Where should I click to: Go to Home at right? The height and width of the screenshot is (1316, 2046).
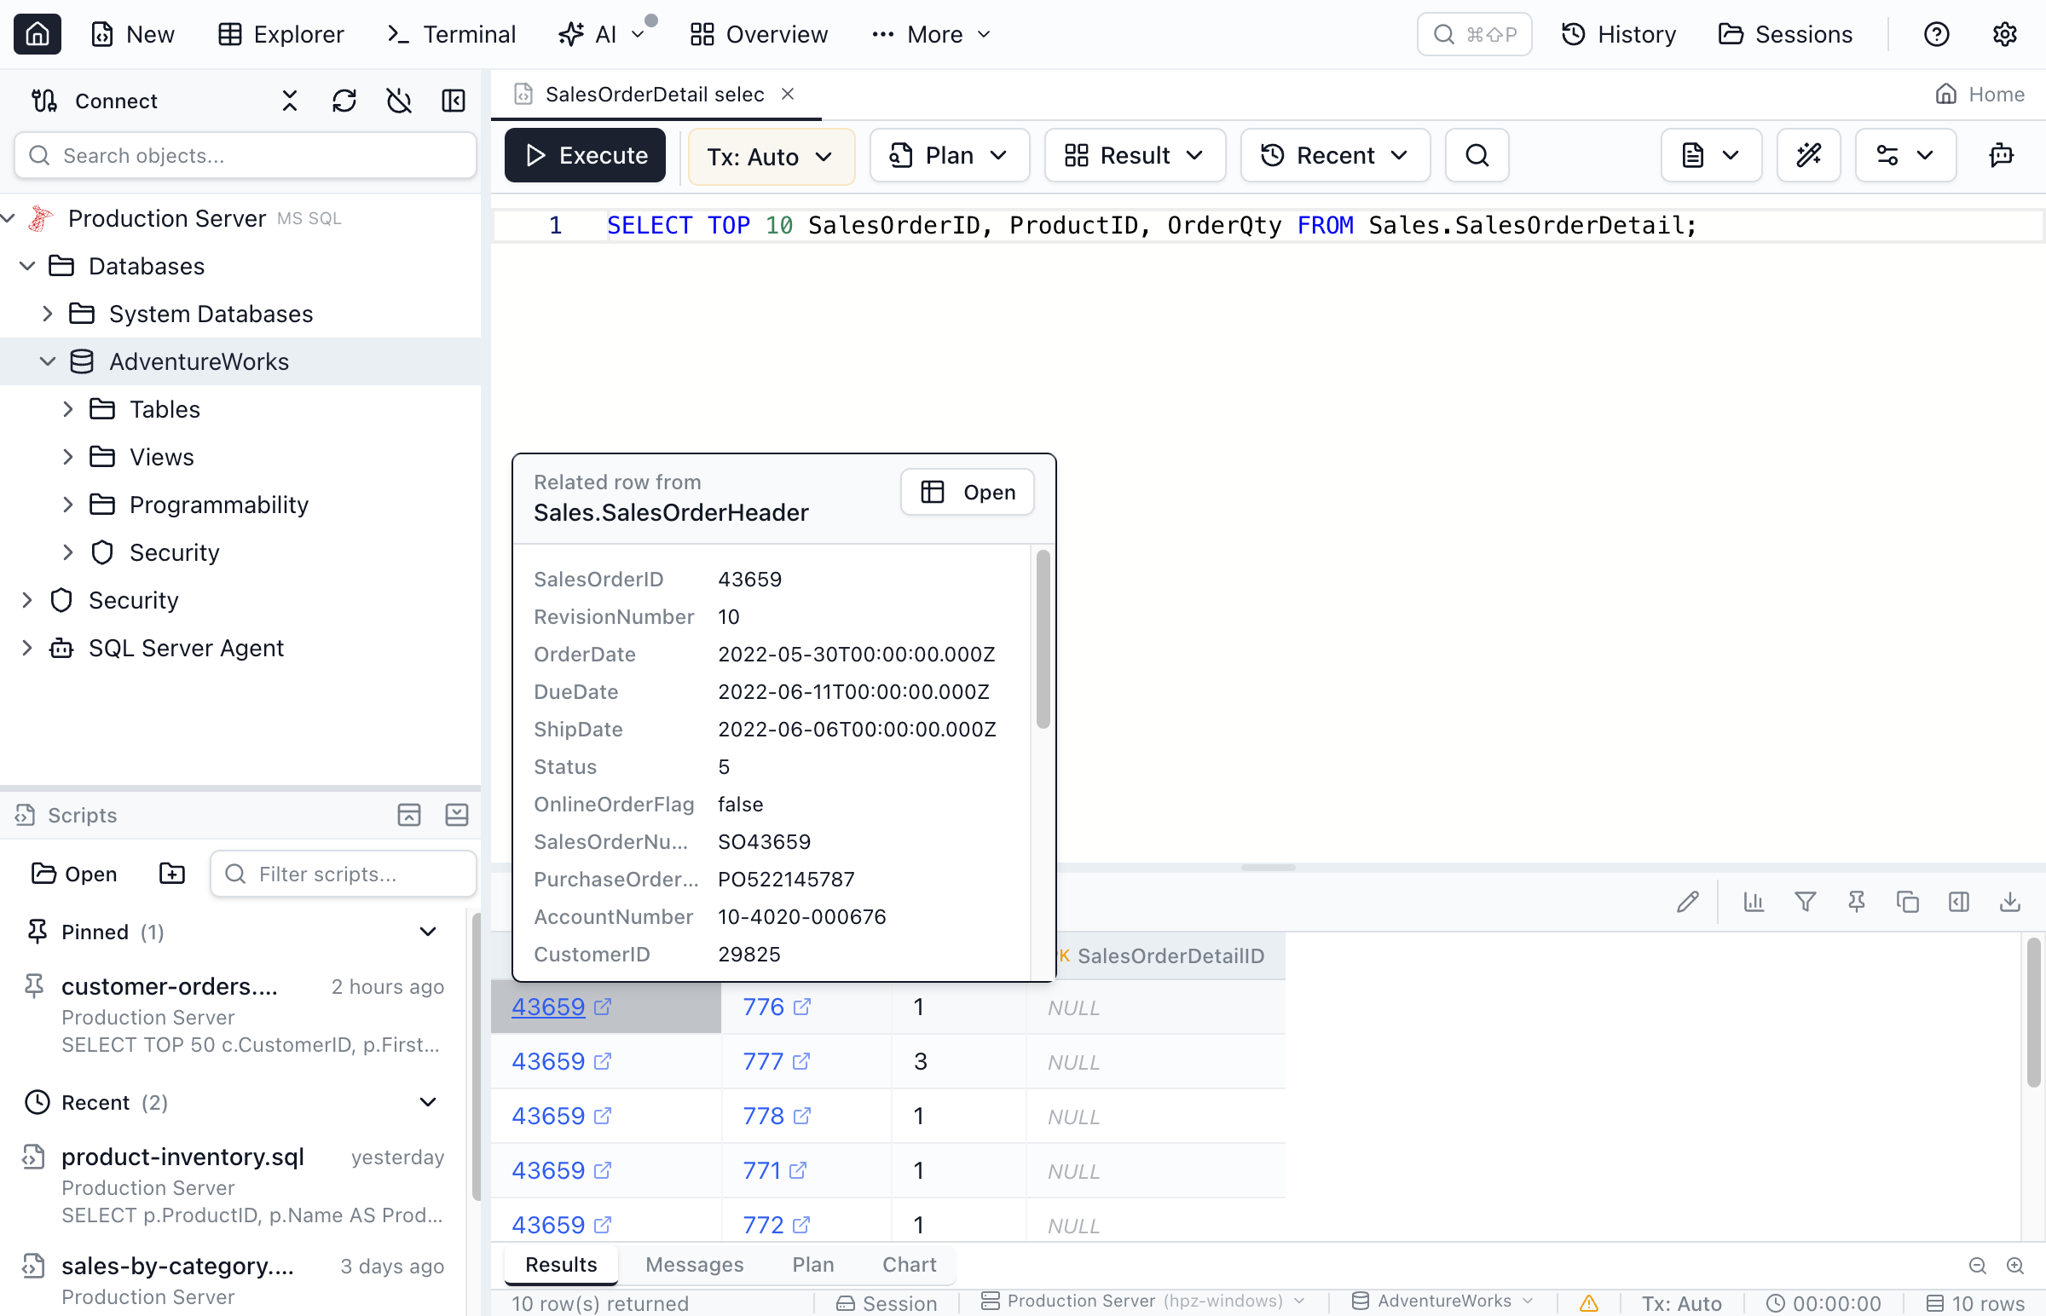1980,94
